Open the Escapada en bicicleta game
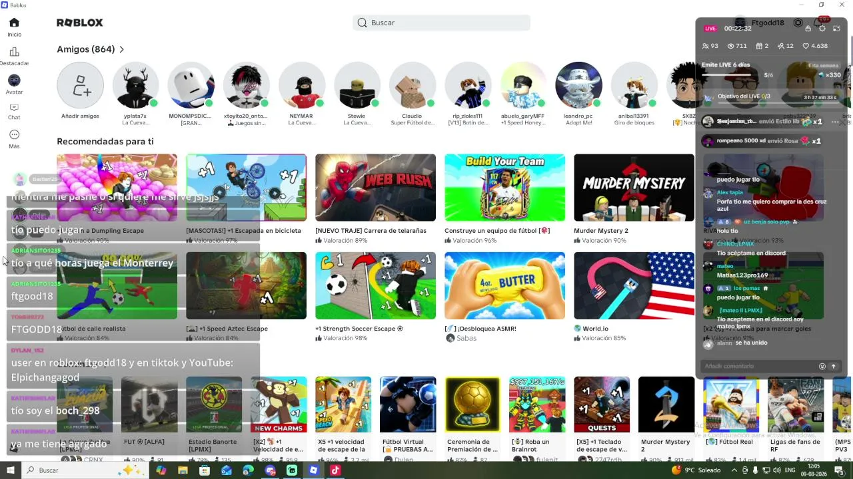 246,188
